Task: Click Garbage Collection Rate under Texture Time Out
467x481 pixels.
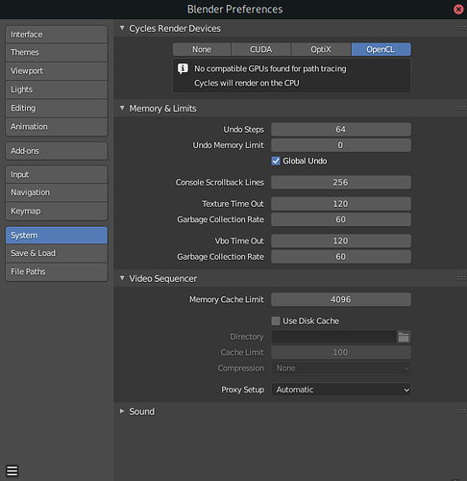Action: (341, 219)
